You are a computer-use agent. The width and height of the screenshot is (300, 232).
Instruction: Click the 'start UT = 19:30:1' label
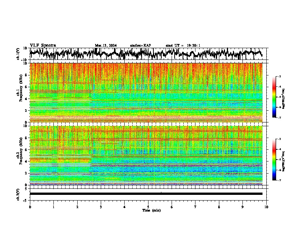183,45
